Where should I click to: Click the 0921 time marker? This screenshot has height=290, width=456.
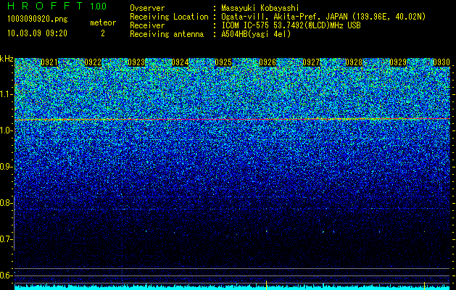click(49, 62)
